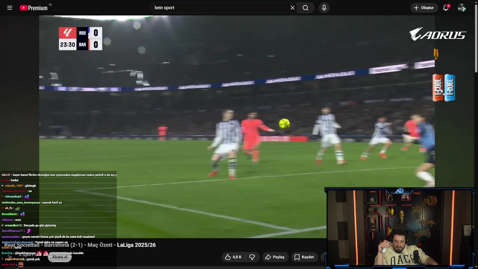Click the video title 'Real Sociedad - Barcelona (2-1)'
The image size is (478, 269).
click(x=80, y=245)
